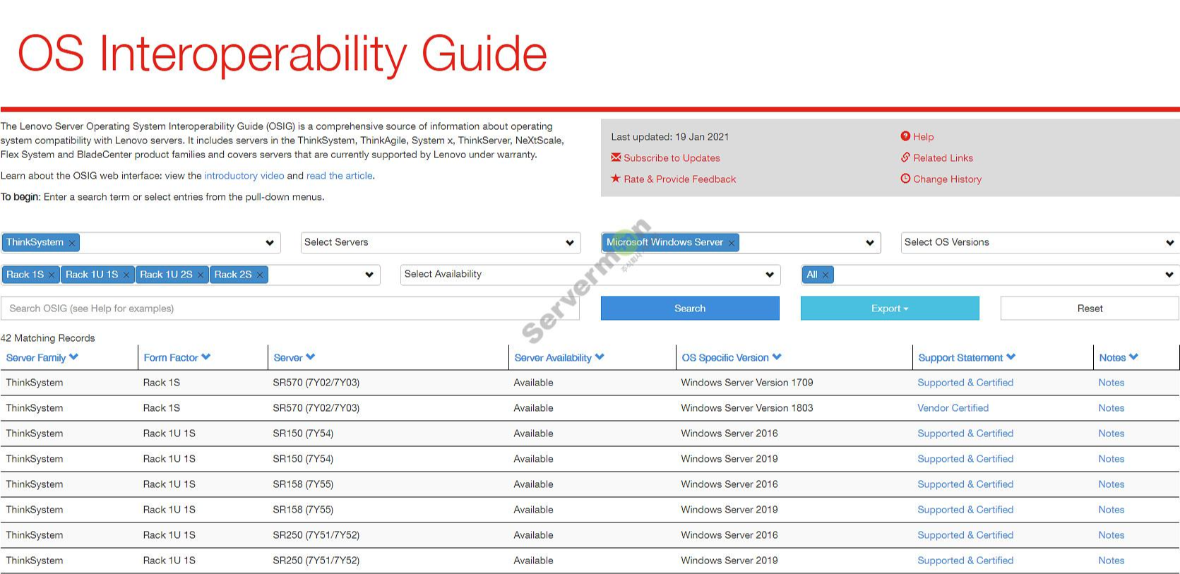Sort by Server column chevron

point(311,357)
